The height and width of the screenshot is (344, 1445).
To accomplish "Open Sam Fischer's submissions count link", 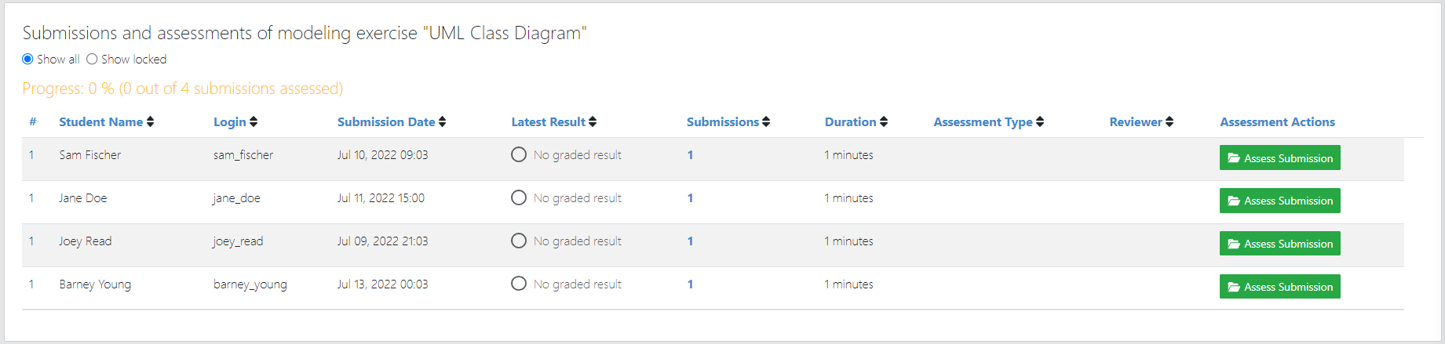I will tap(690, 155).
